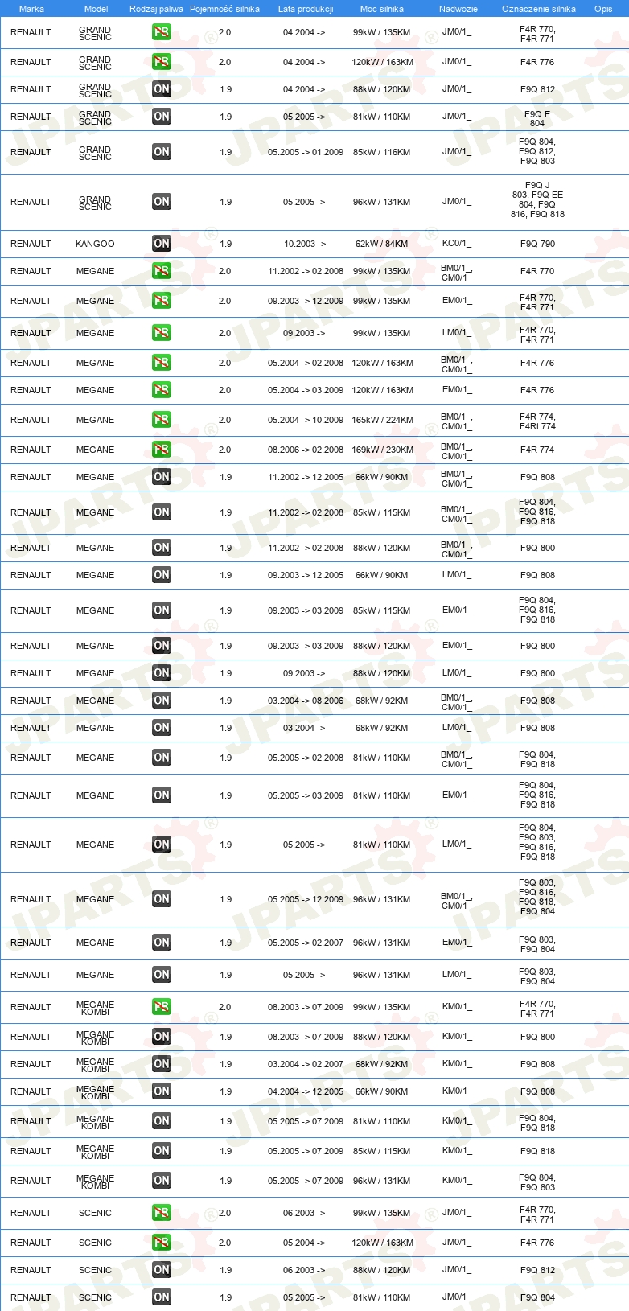
Task: Click diesel icon for Megane 81kW EM0/1_ row
Action: point(162,795)
